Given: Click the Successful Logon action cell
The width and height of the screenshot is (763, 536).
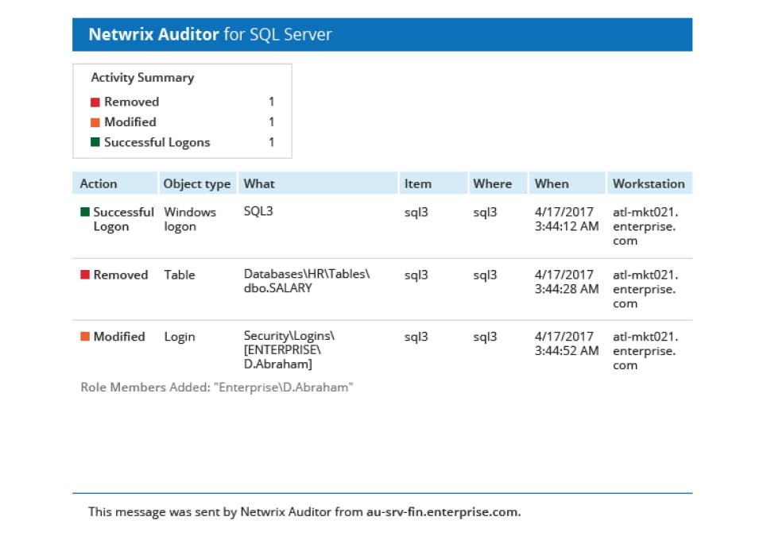Looking at the screenshot, I should 124,219.
